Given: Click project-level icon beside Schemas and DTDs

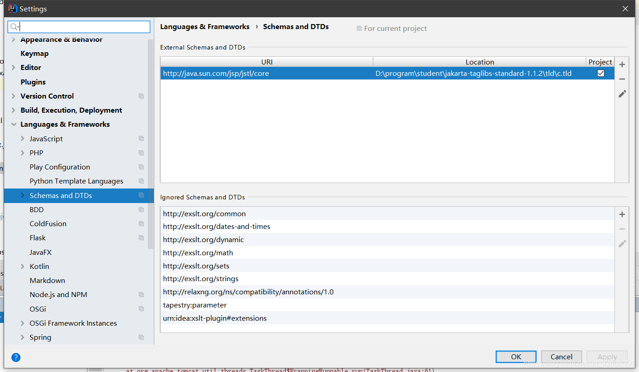Looking at the screenshot, I should pos(142,195).
